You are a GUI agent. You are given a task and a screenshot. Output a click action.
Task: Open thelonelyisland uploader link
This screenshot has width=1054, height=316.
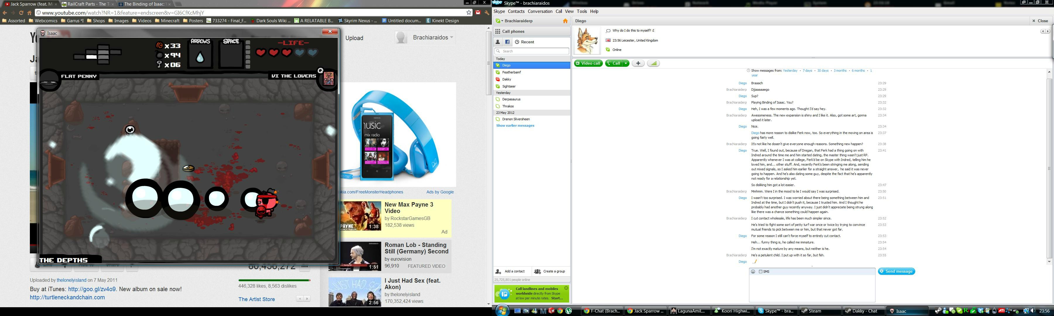click(x=71, y=280)
